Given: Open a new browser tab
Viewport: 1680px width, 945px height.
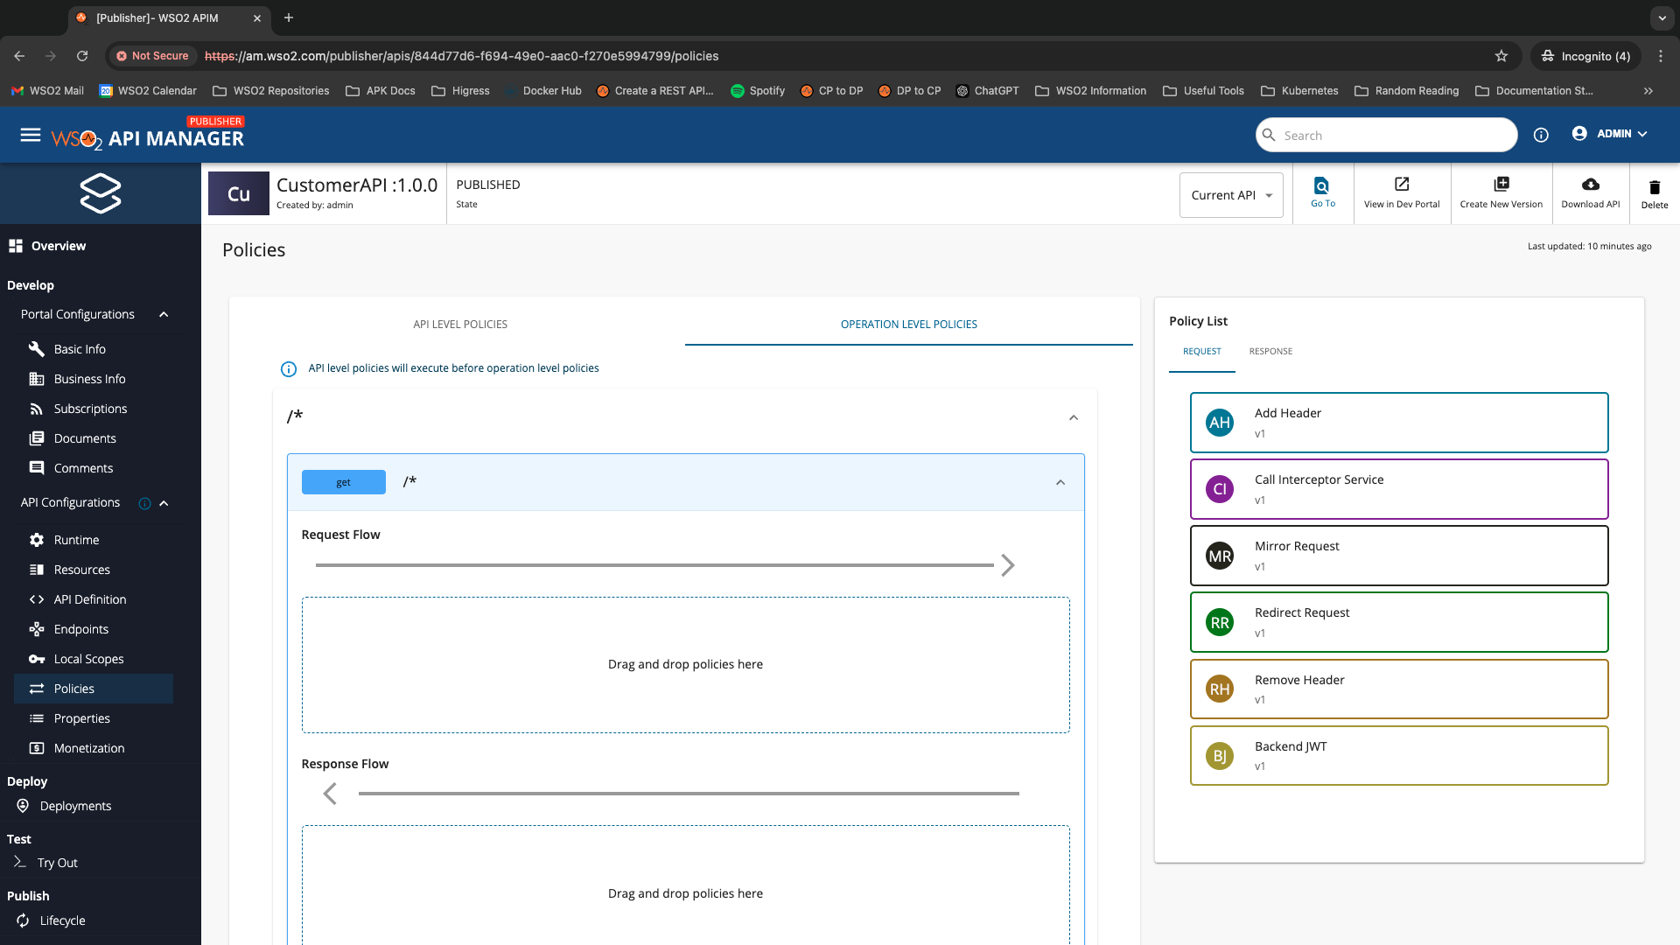Looking at the screenshot, I should point(289,17).
